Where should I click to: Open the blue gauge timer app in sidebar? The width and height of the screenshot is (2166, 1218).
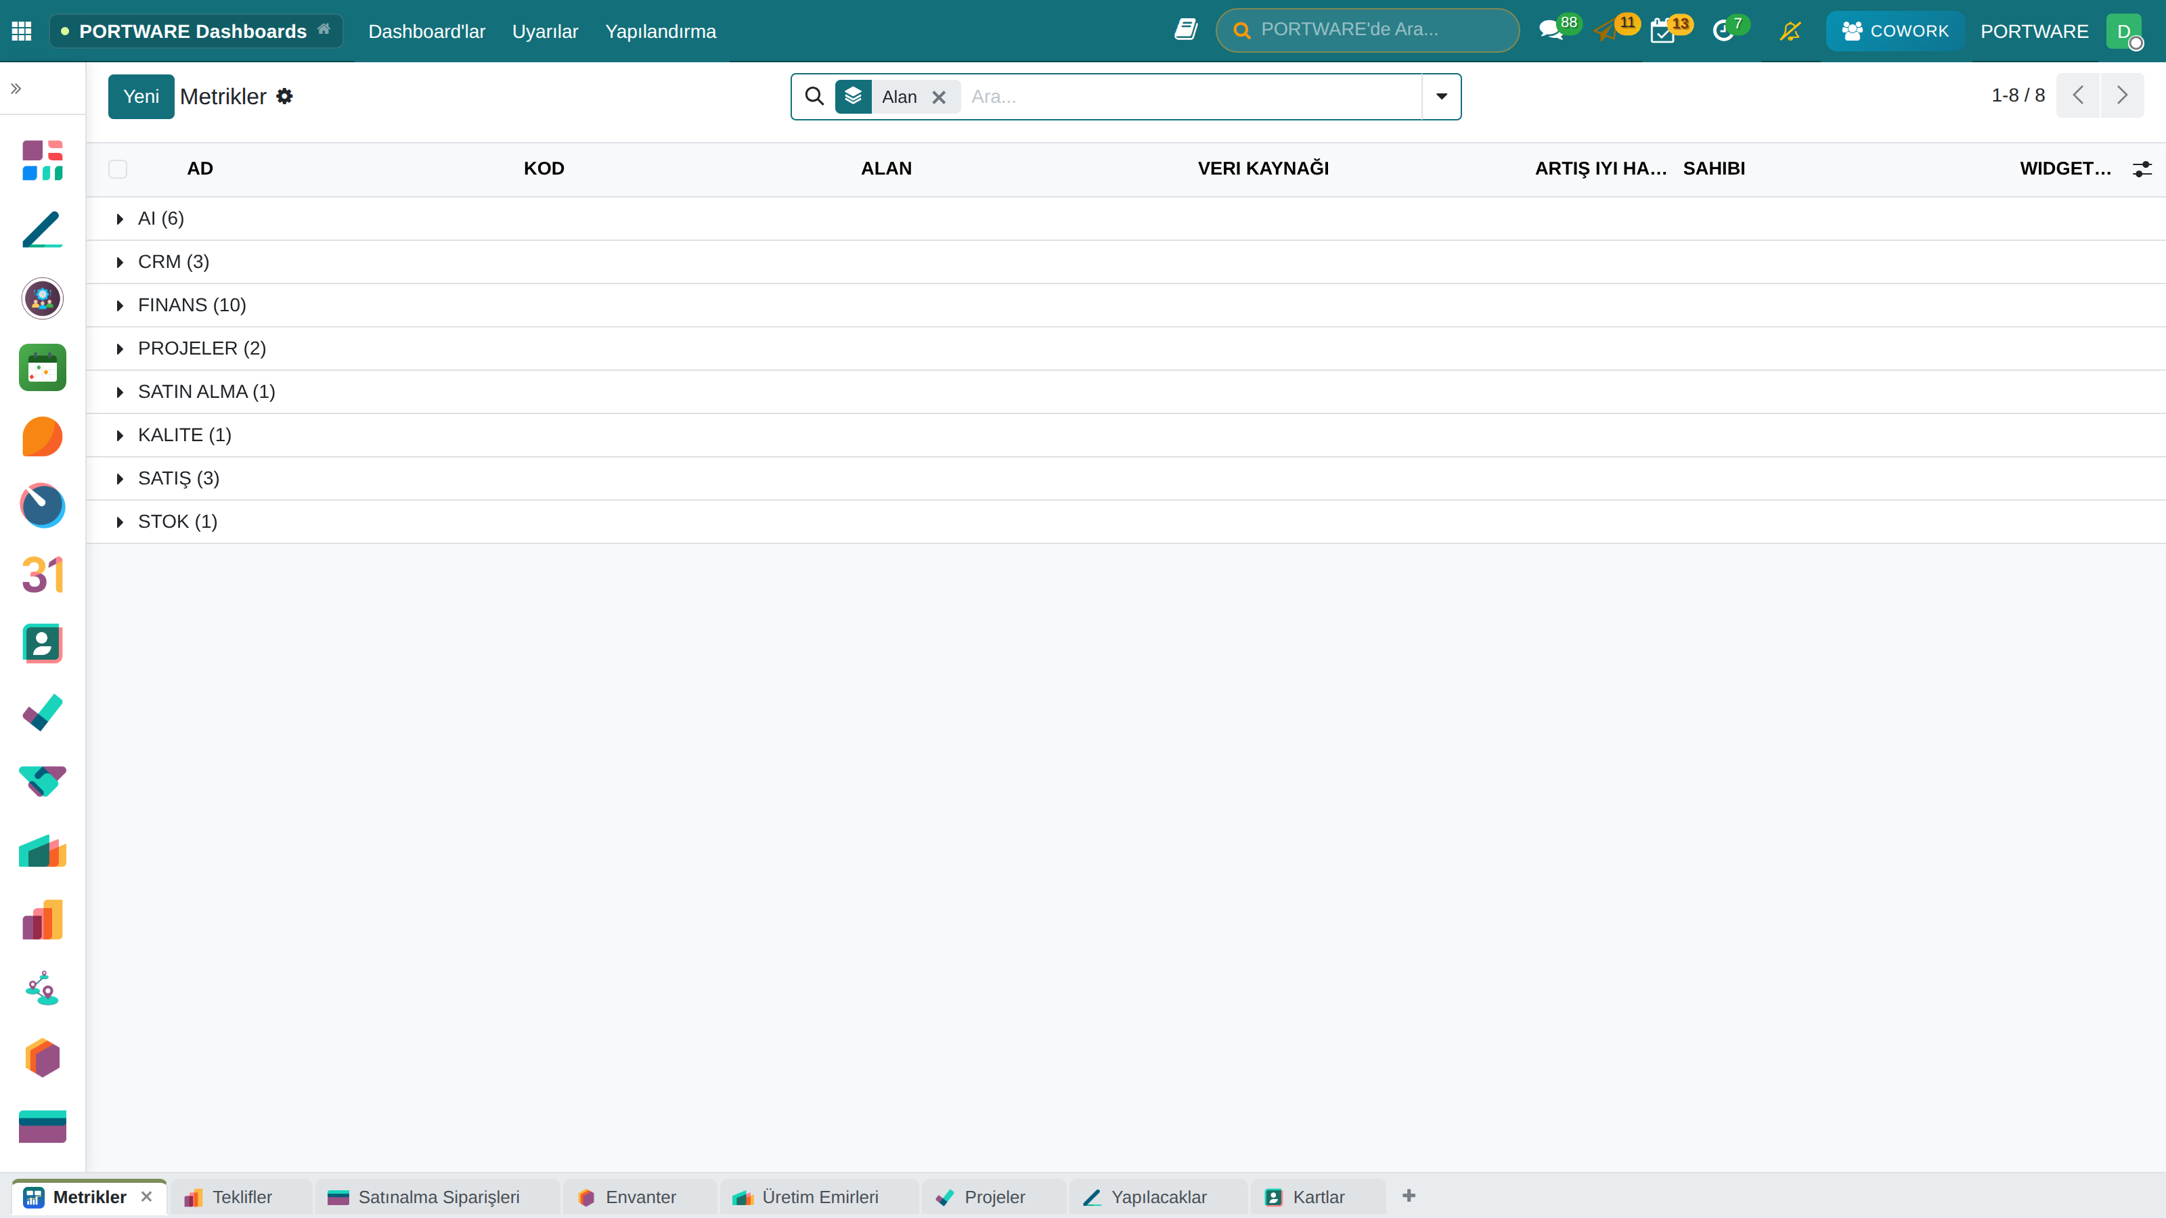pos(43,505)
